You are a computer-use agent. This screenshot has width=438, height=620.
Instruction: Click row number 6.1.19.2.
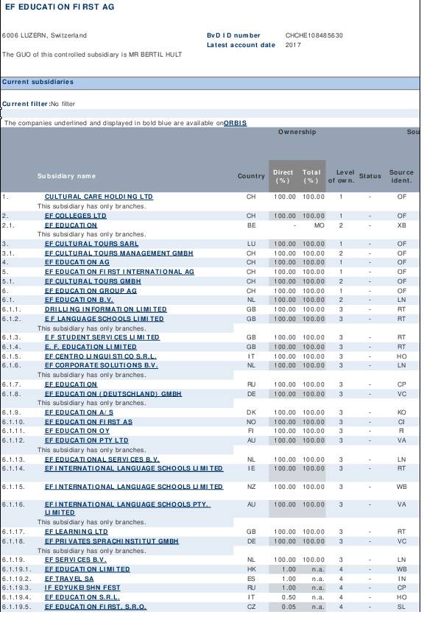click(x=17, y=579)
